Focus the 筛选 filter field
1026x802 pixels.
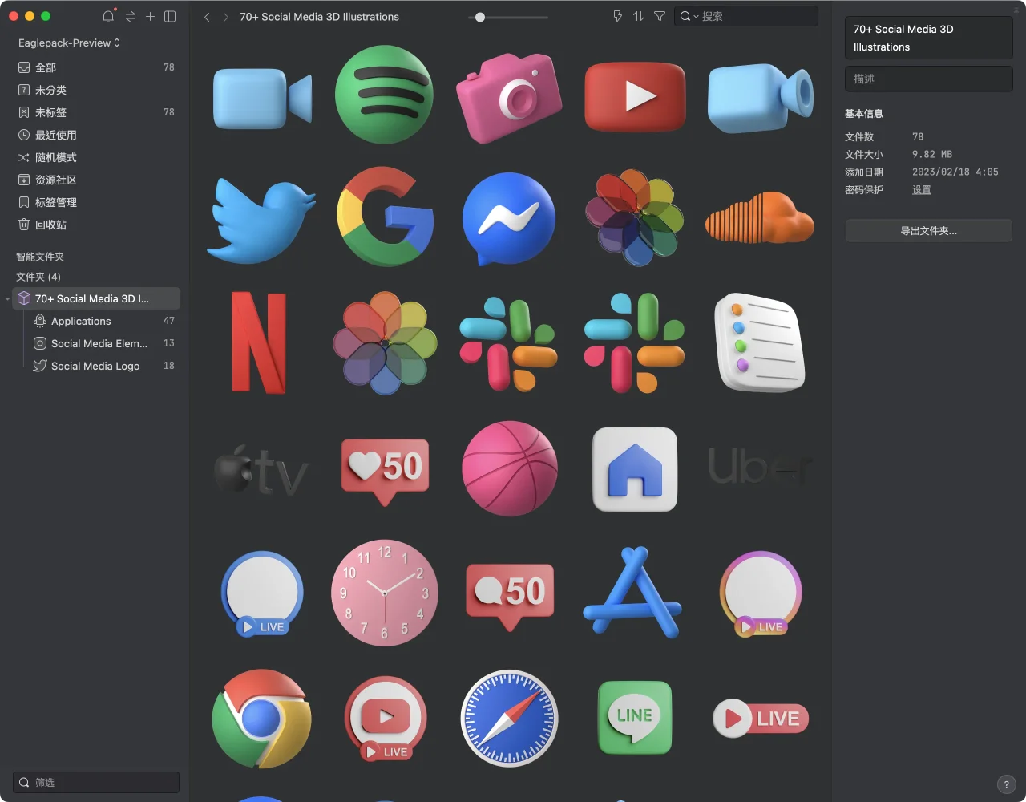click(x=96, y=782)
